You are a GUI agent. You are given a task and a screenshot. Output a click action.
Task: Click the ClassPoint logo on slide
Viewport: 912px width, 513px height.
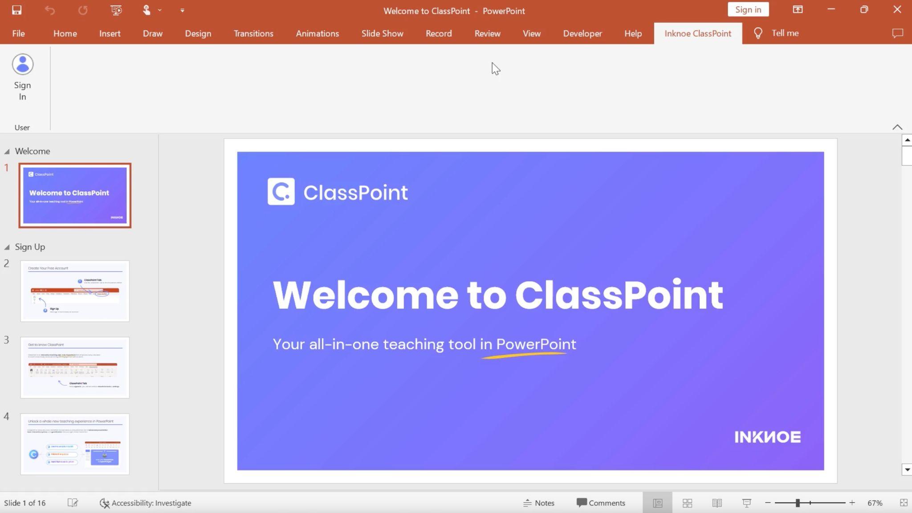pyautogui.click(x=338, y=192)
